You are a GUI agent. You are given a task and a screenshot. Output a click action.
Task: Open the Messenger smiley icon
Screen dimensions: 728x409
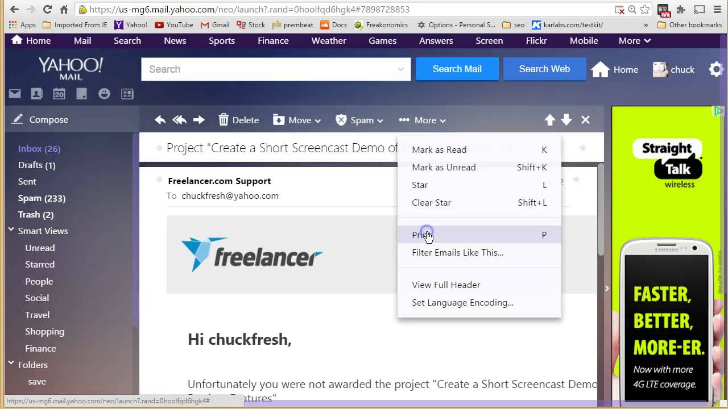pos(104,94)
